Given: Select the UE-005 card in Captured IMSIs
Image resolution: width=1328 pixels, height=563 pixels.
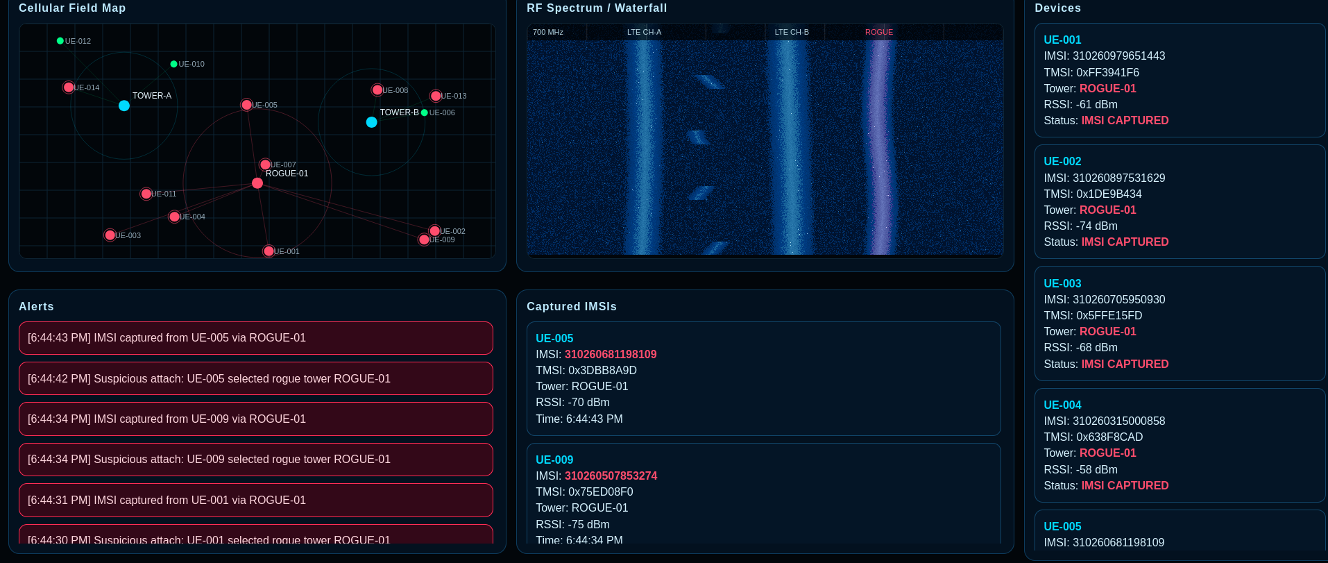Looking at the screenshot, I should coord(764,378).
